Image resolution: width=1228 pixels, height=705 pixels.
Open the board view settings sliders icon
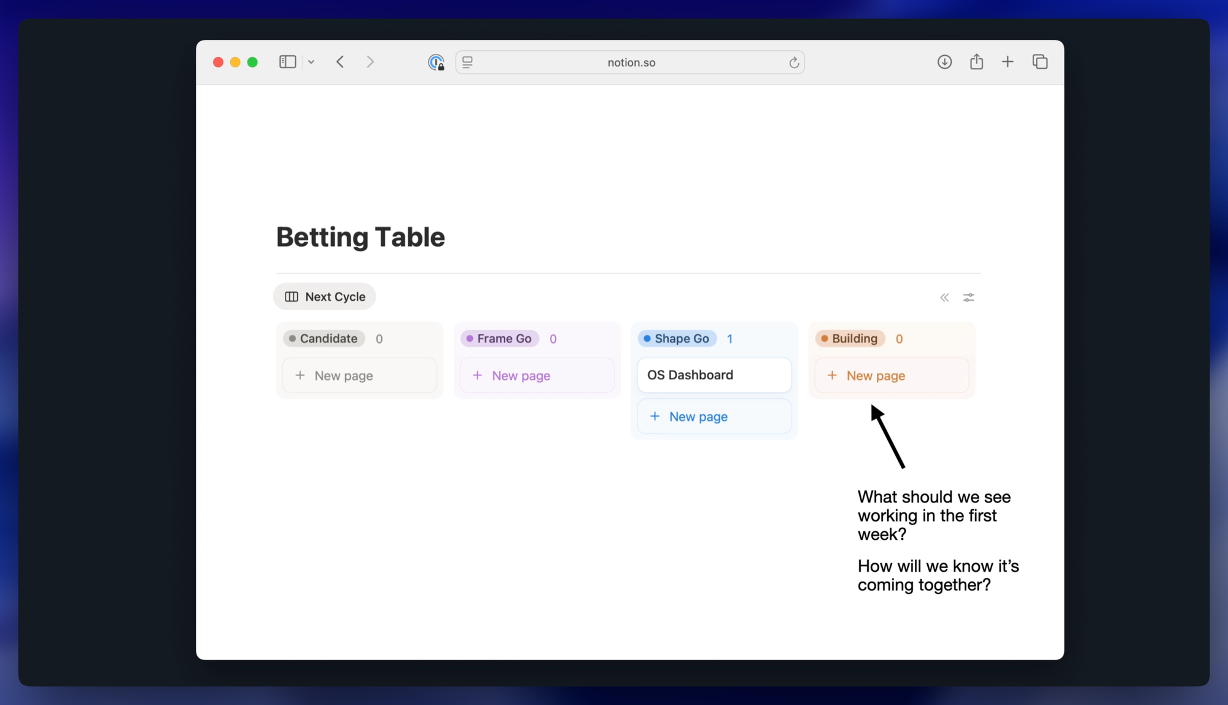[x=968, y=298]
